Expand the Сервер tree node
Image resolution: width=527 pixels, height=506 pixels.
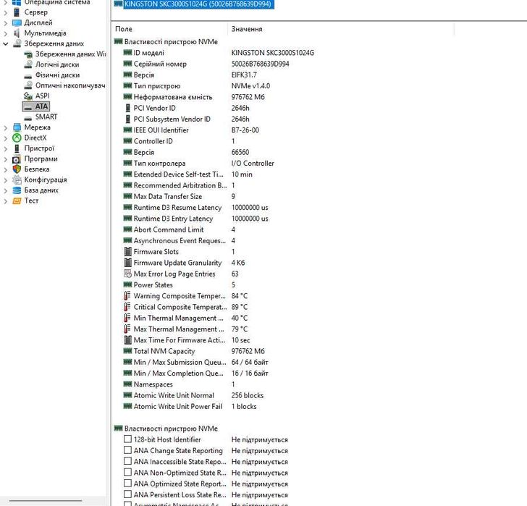(5, 13)
